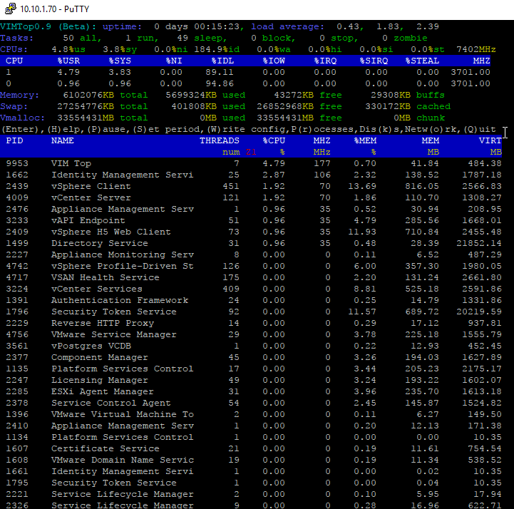Click PID 1662 in the process list

coord(17,175)
